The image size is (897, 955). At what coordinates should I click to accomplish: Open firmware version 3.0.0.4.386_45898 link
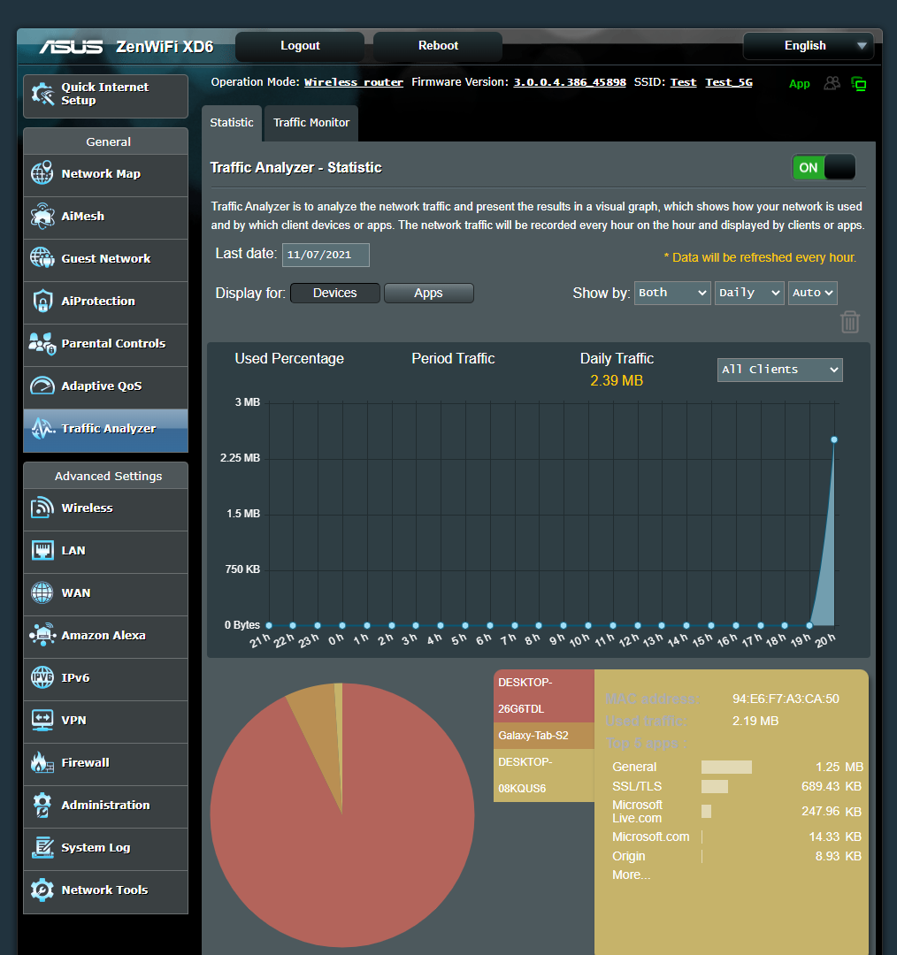point(570,82)
